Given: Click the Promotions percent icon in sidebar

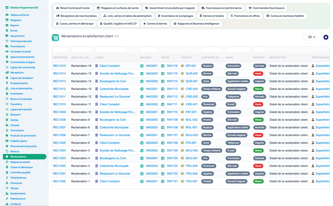Looking at the screenshot, I should tap(7, 130).
